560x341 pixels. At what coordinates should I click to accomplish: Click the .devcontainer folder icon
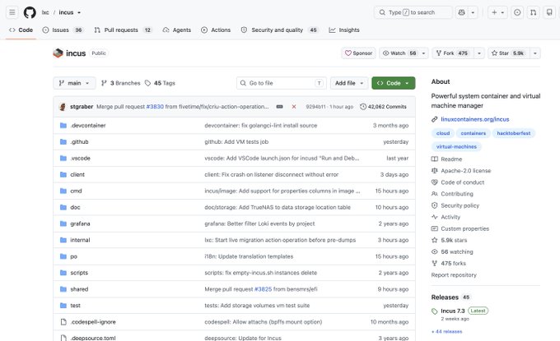(63, 126)
